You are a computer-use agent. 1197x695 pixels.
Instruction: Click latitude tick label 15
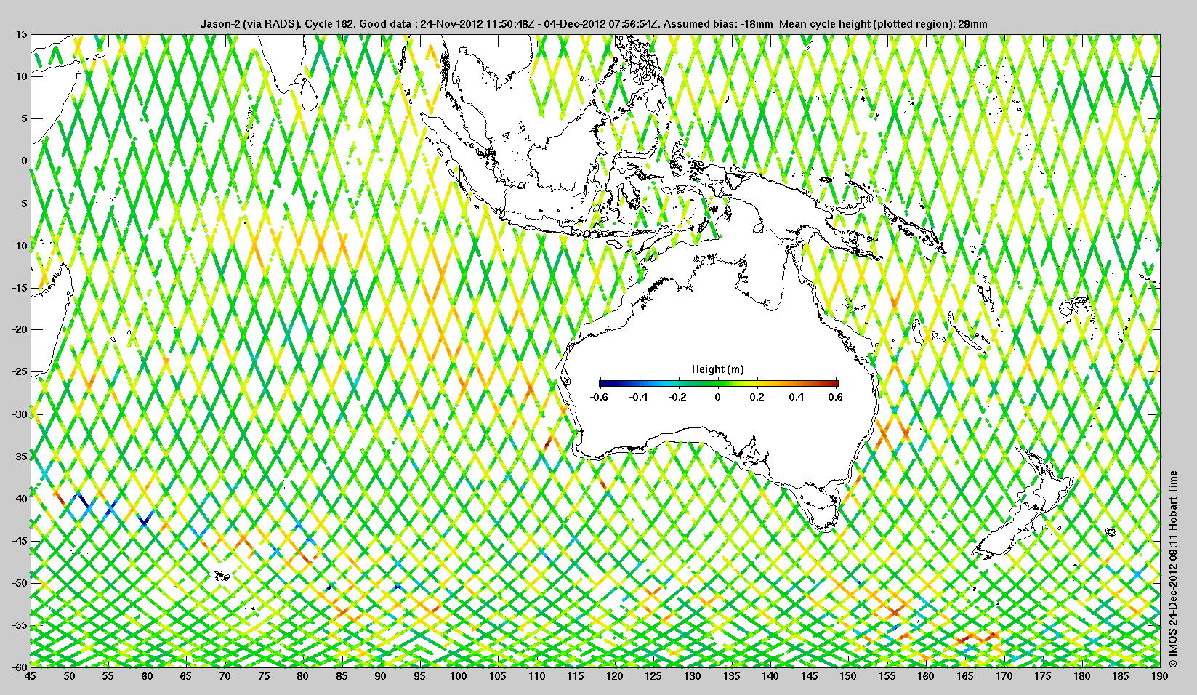(22, 34)
